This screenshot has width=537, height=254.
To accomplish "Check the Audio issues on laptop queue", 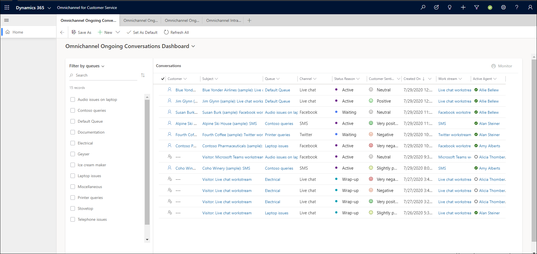I will pyautogui.click(x=73, y=99).
